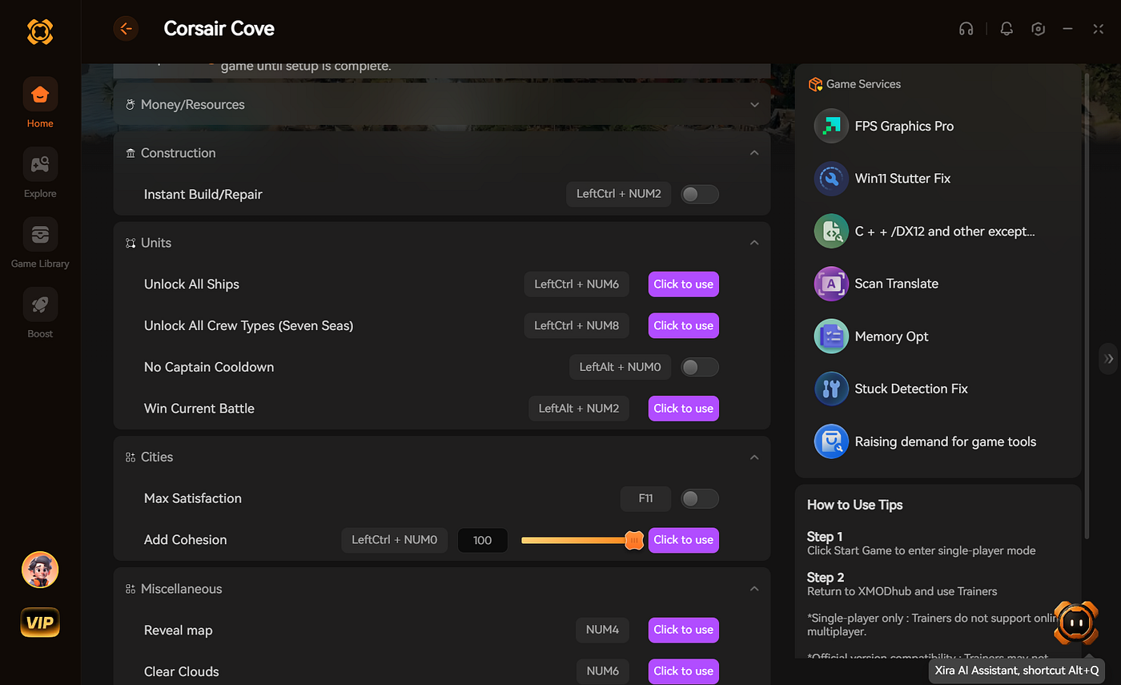Screen dimensions: 1121x685
Task: Open the settings hexagon icon
Action: point(1039,29)
